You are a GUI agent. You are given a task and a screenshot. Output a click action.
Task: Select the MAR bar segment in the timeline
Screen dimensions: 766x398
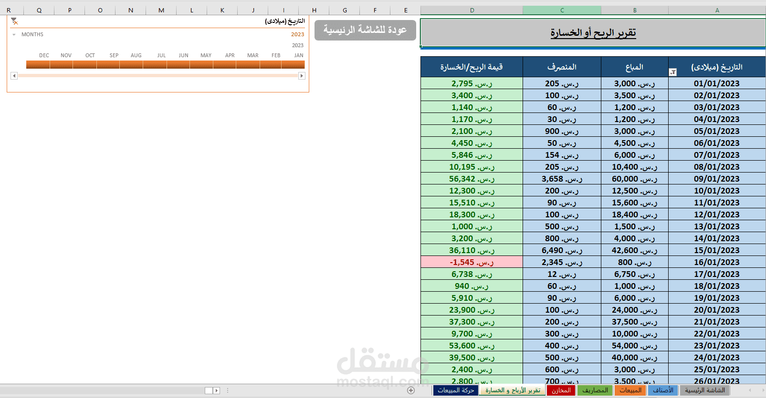(x=248, y=65)
